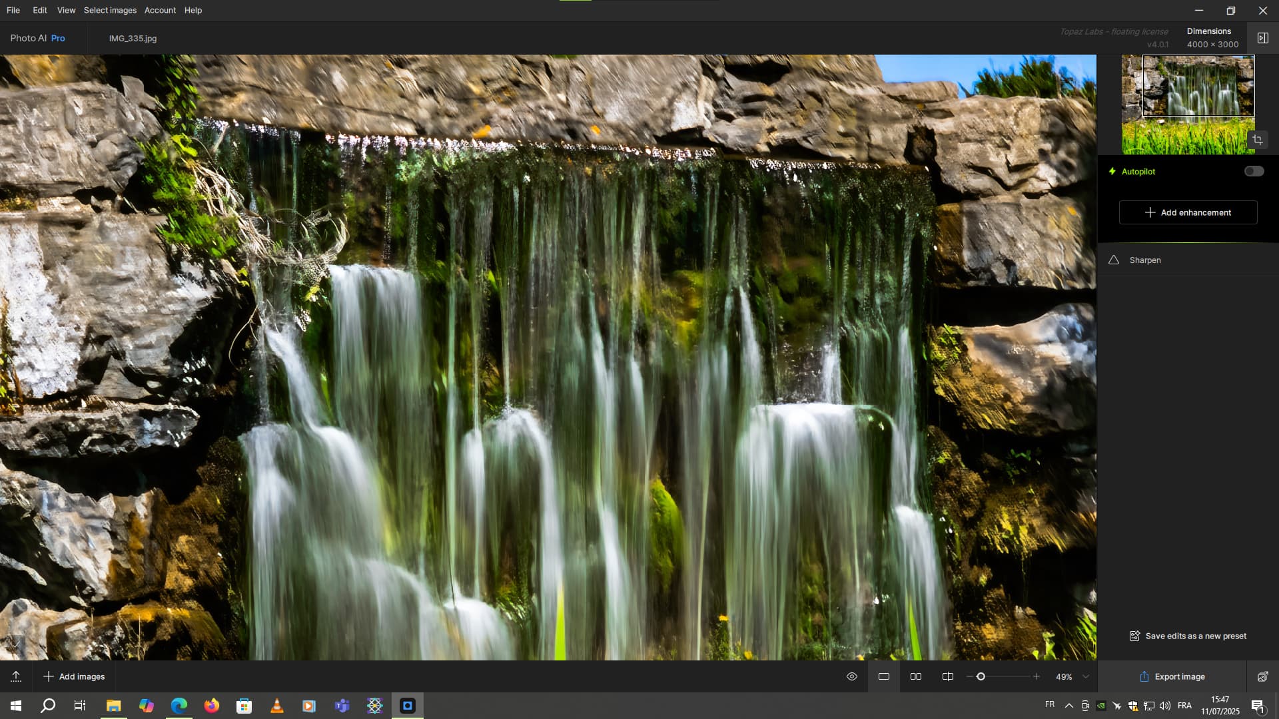1279x719 pixels.
Task: Click the upload tray icon bottom left
Action: coord(16,676)
